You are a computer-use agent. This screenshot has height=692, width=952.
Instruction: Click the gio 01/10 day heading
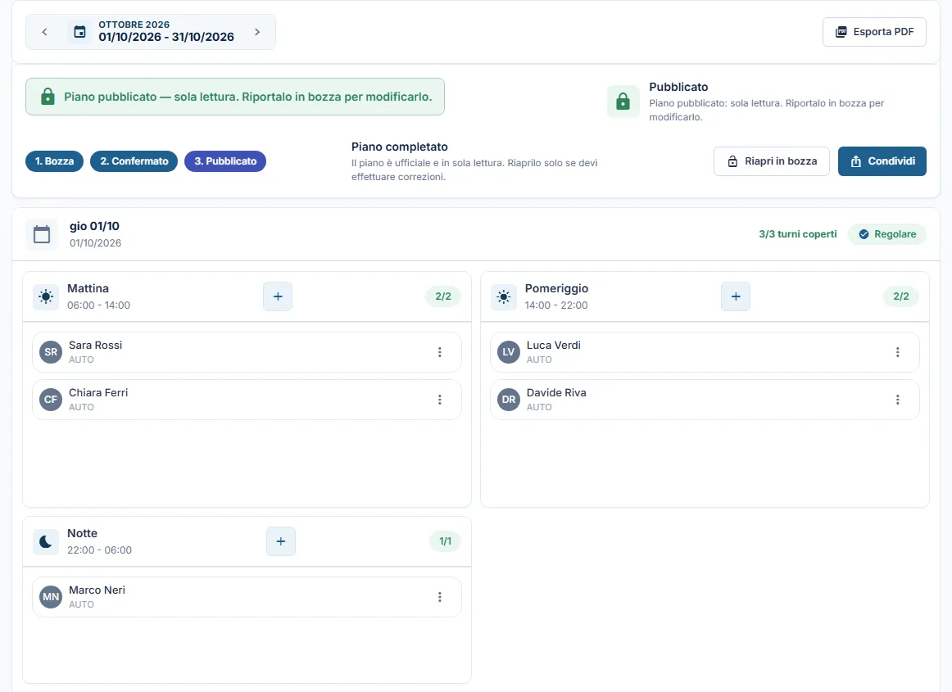pyautogui.click(x=95, y=226)
